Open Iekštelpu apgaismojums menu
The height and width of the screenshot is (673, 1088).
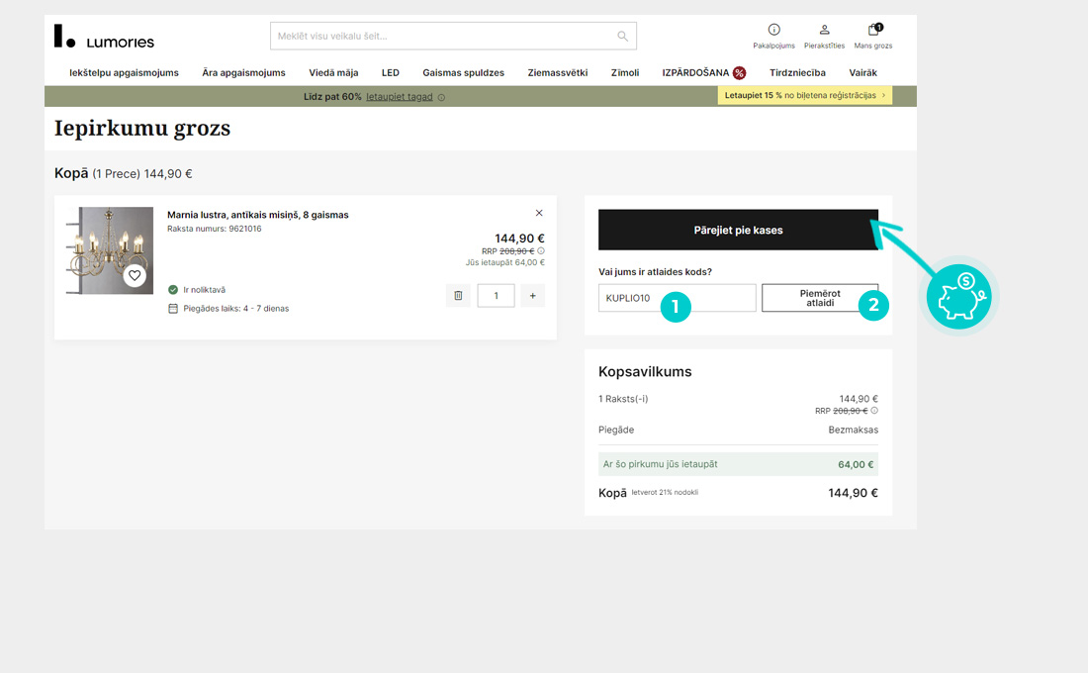tap(124, 73)
